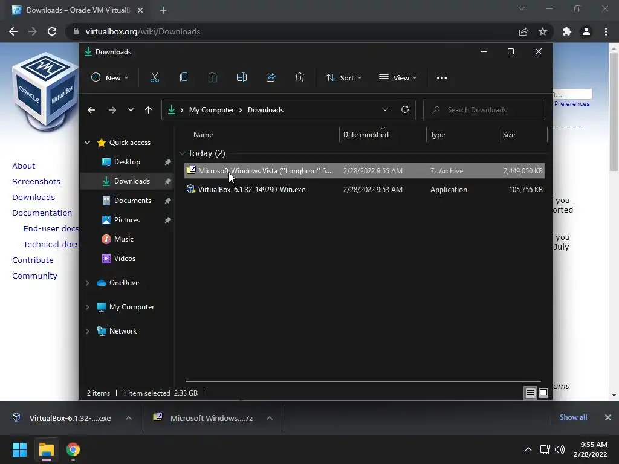Click the Chrome back arrow
This screenshot has height=464, width=619.
point(13,31)
